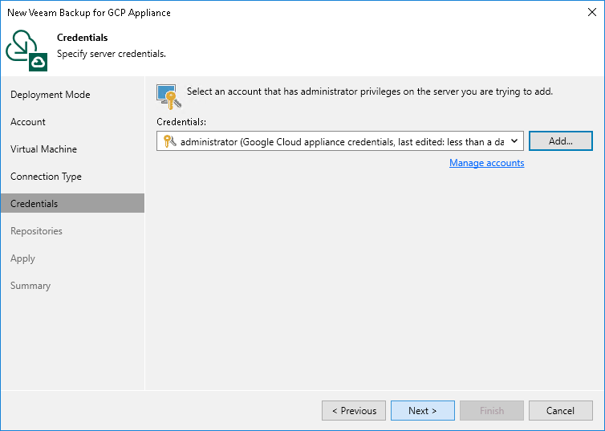Click the disabled Finish button
The image size is (605, 431).
click(492, 411)
